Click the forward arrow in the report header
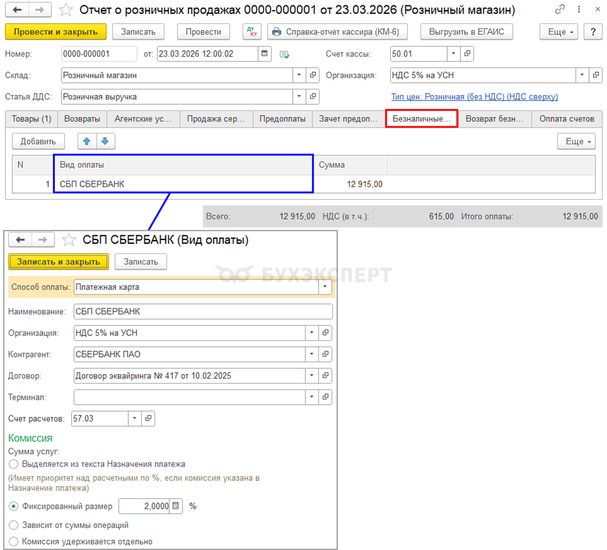The image size is (607, 550). coord(39,10)
